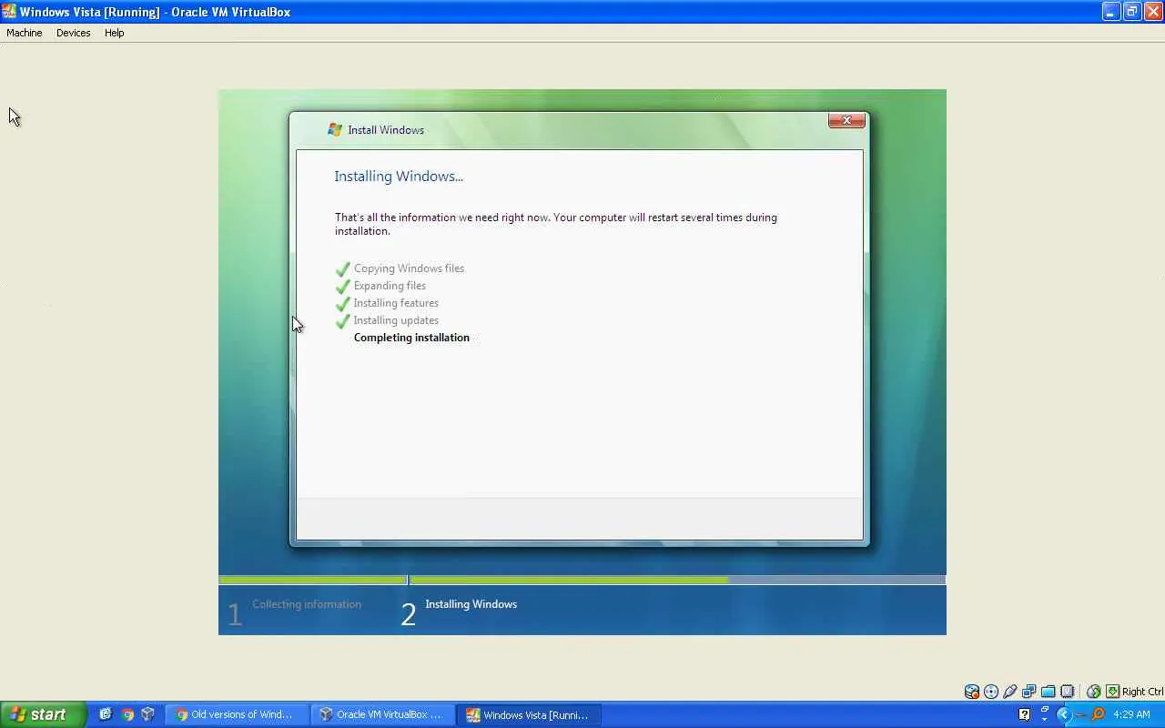This screenshot has height=728, width=1165.
Task: Close the Windows Vista VirtualBox window
Action: tap(1152, 12)
